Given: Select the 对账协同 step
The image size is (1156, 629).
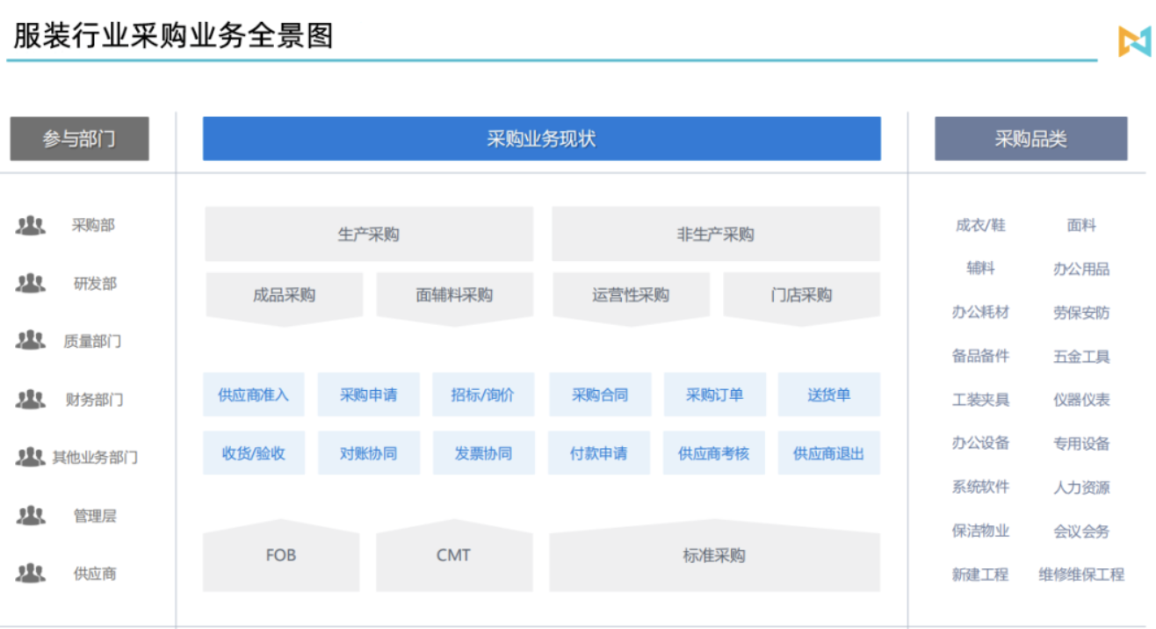Looking at the screenshot, I should [368, 453].
